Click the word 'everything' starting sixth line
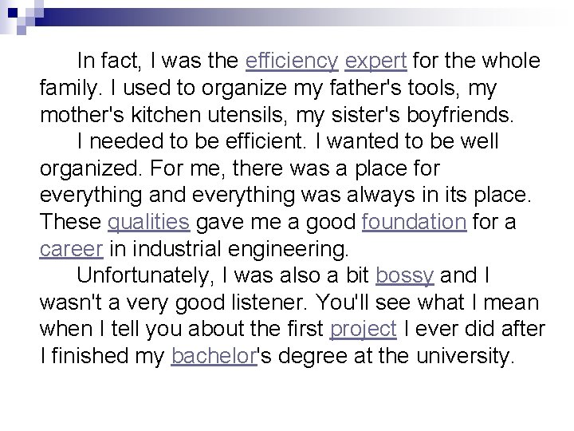 pos(91,195)
